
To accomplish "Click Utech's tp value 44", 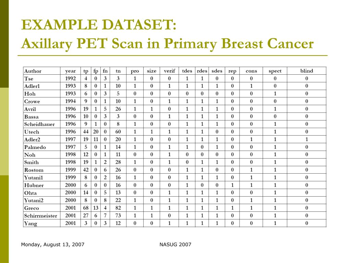I will pos(86,132).
